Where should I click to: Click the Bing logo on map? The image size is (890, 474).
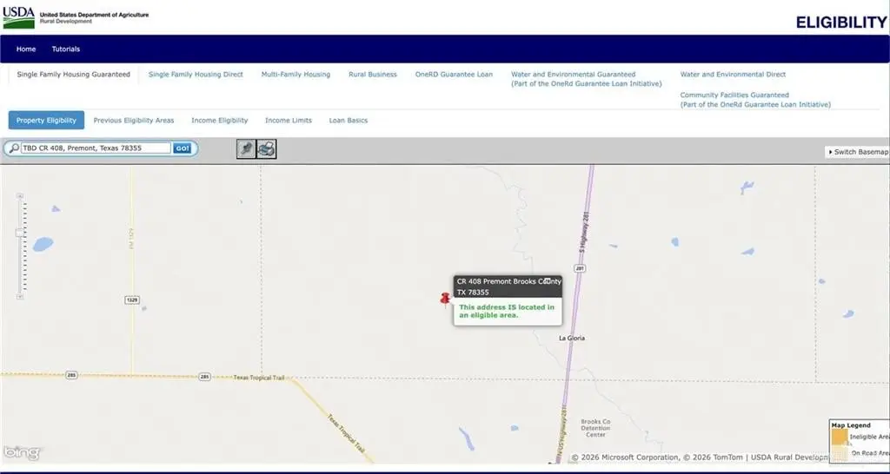pyautogui.click(x=21, y=452)
